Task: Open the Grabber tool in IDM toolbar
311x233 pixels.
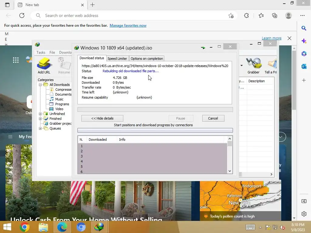Action: 253,66
